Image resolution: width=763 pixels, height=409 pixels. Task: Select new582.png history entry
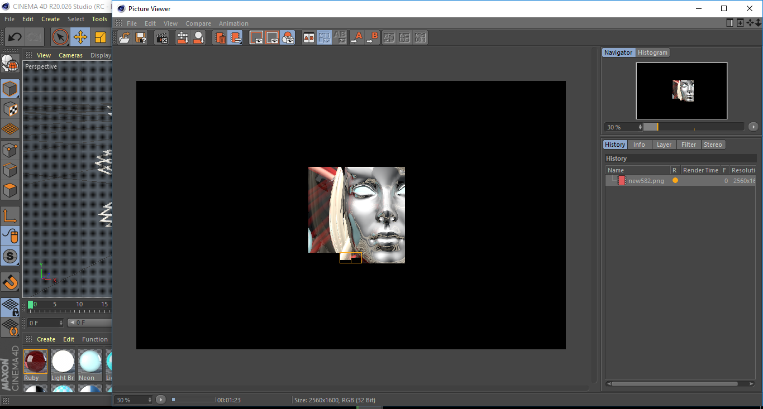(x=680, y=181)
